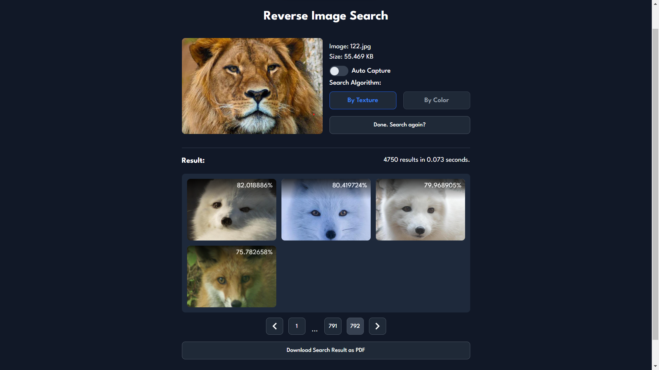Open the 82.018886% white fox result
The height and width of the screenshot is (370, 659).
click(231, 210)
